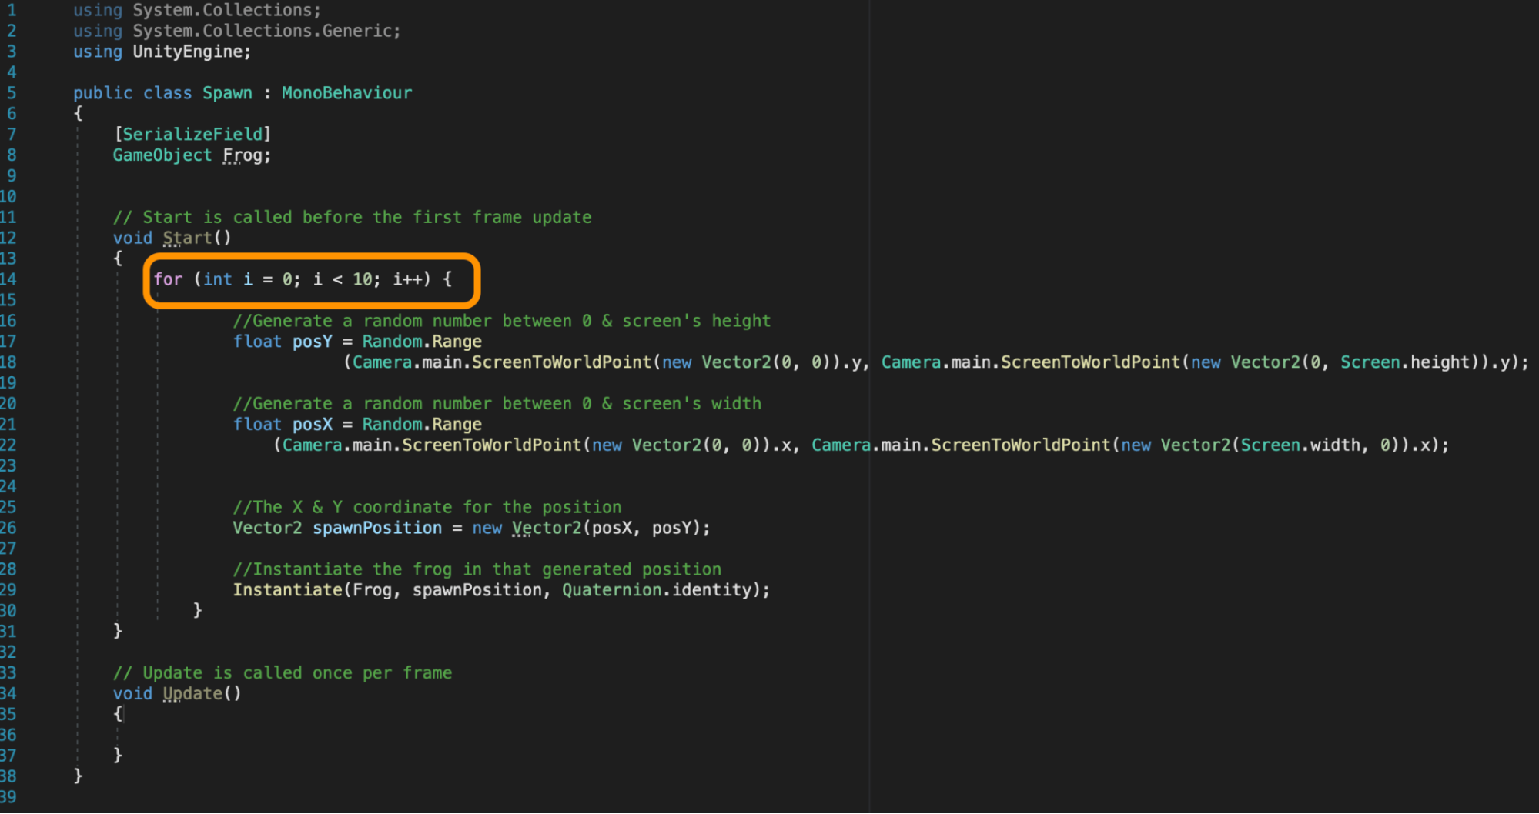This screenshot has width=1539, height=814.
Task: Click 'int' in the for loop header
Action: pos(218,279)
